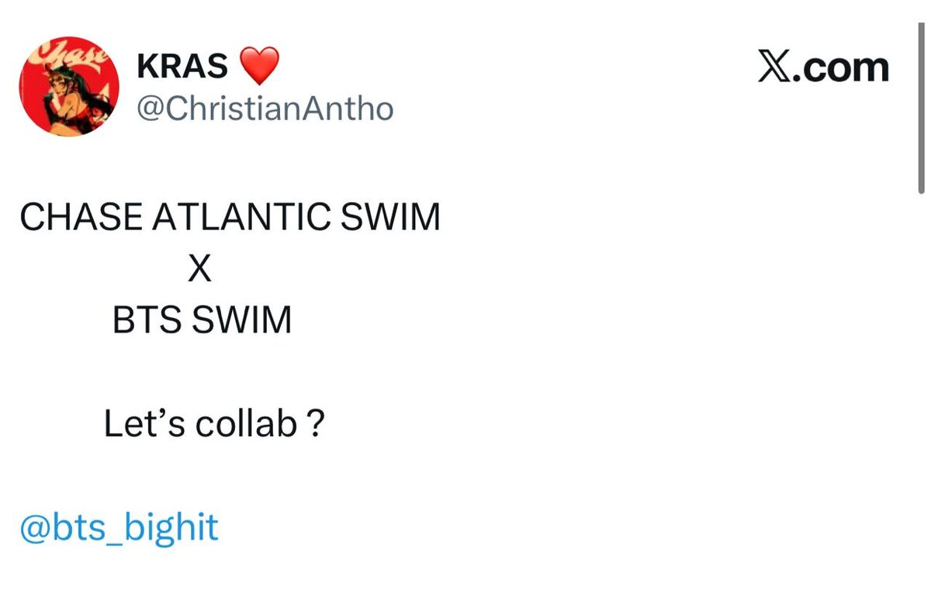Click the red heart emoji beside KRAS
Viewport: 931px width, 597px height.
pyautogui.click(x=260, y=67)
